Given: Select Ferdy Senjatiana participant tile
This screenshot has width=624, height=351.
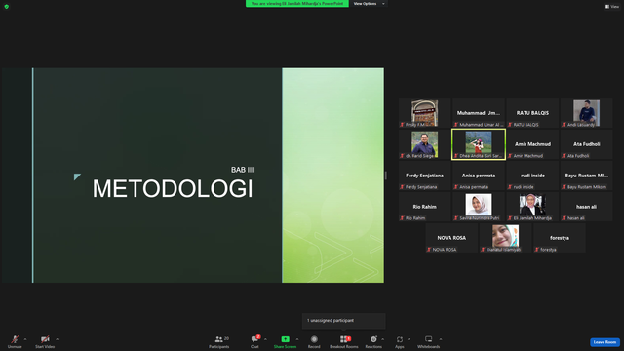Looking at the screenshot, I should [425, 175].
